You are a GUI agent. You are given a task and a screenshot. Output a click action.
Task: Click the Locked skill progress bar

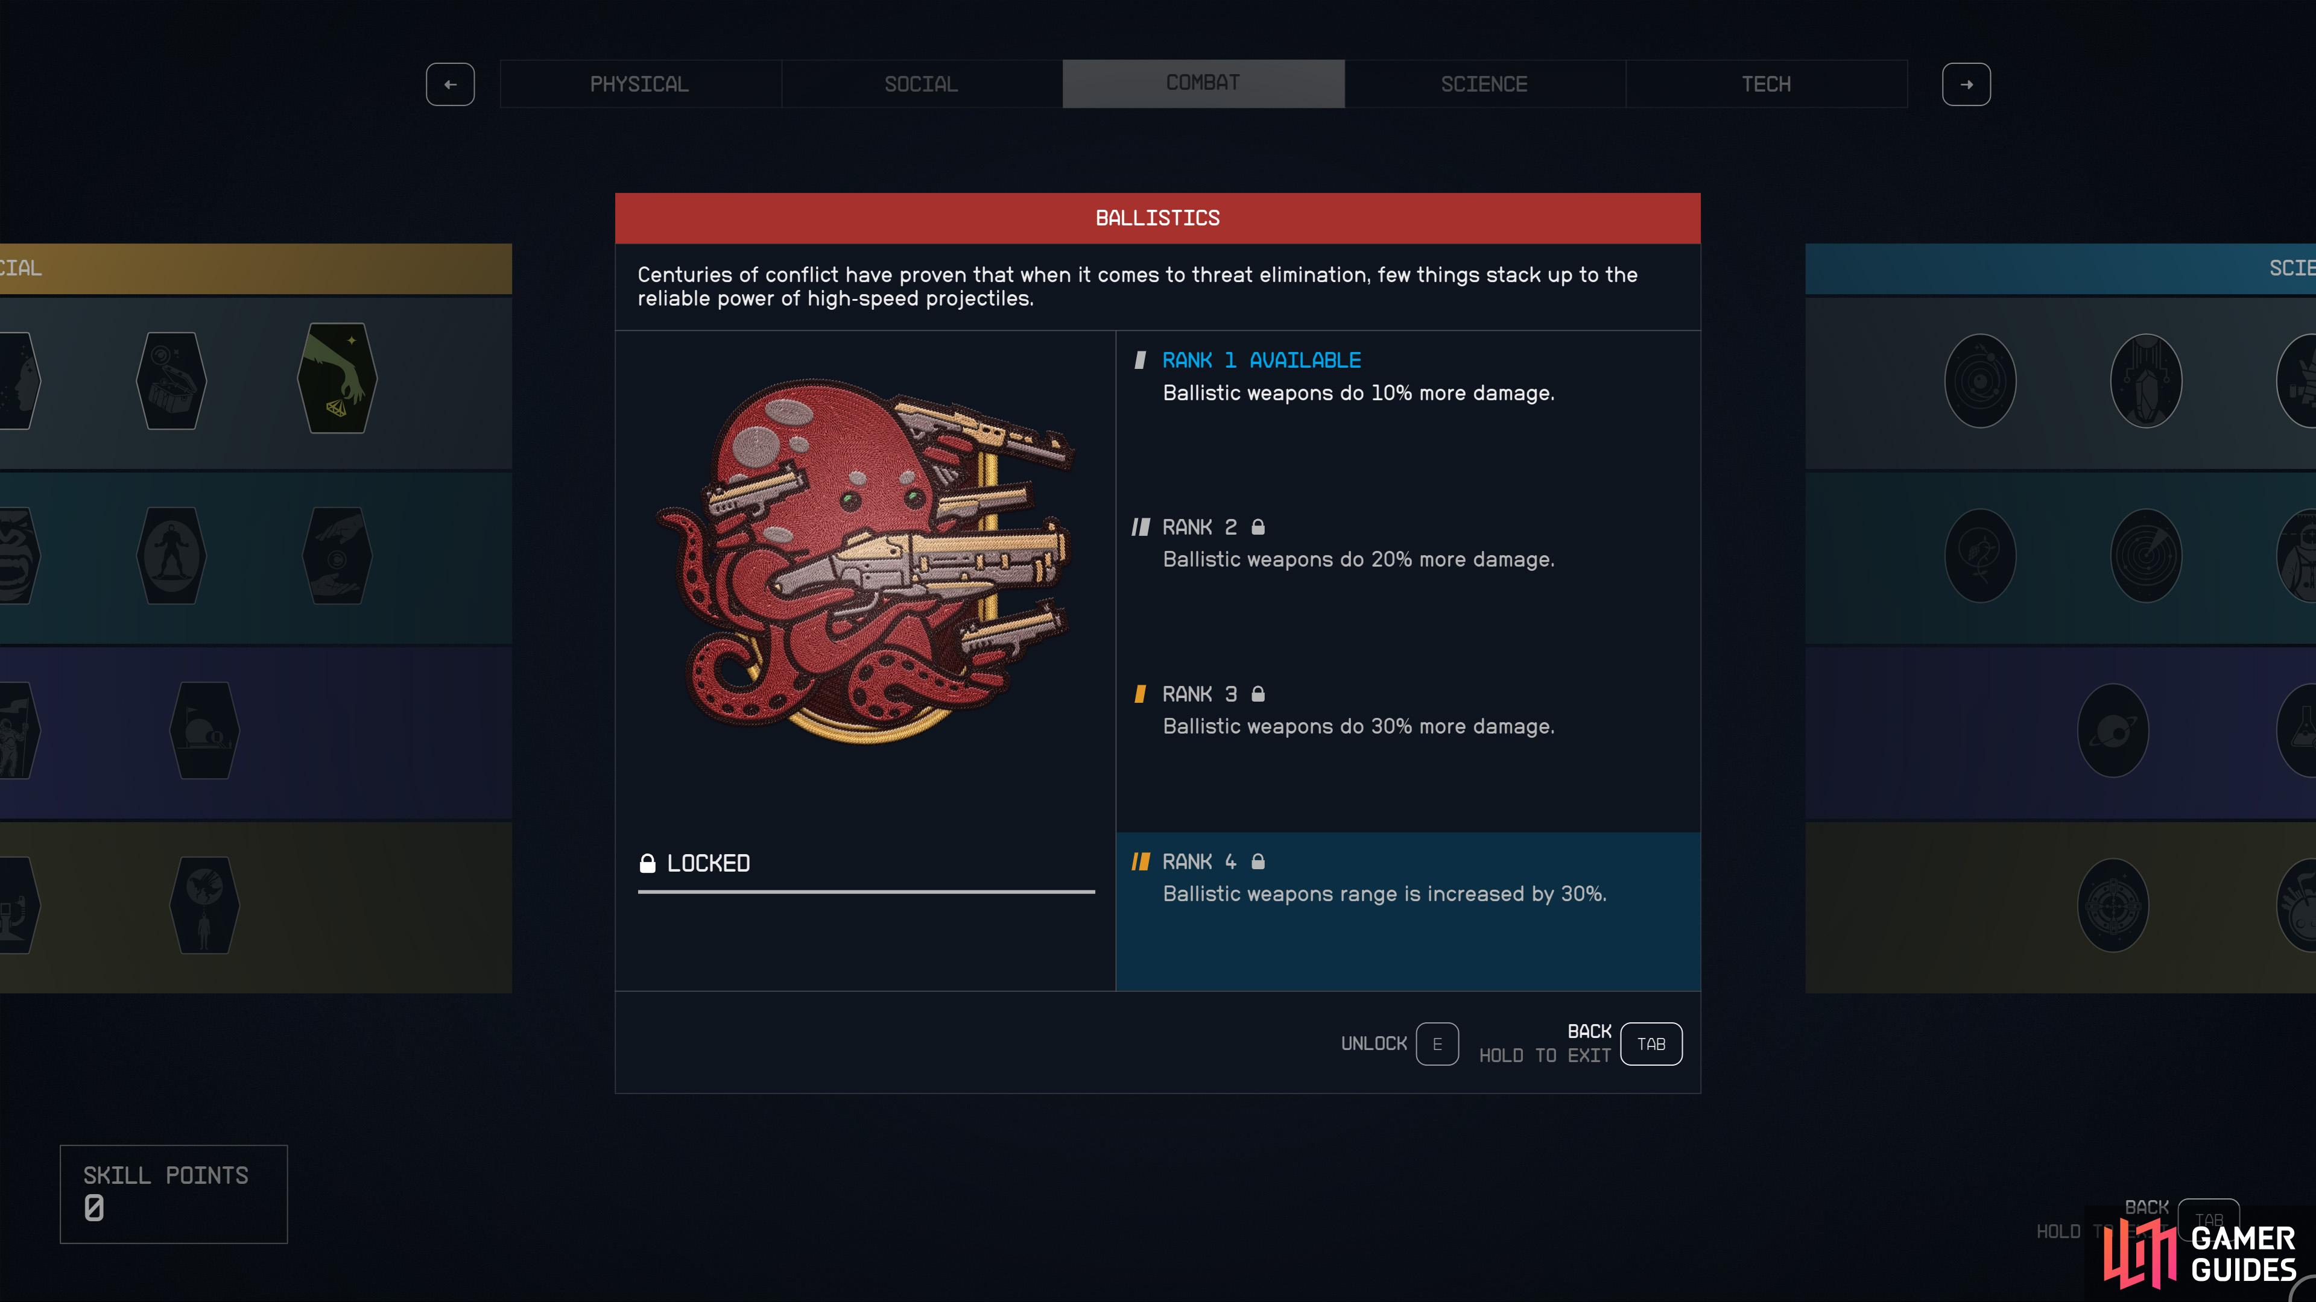tap(866, 892)
